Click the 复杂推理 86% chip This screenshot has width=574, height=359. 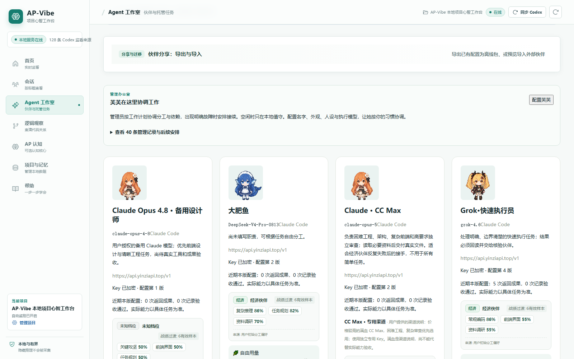(249, 311)
